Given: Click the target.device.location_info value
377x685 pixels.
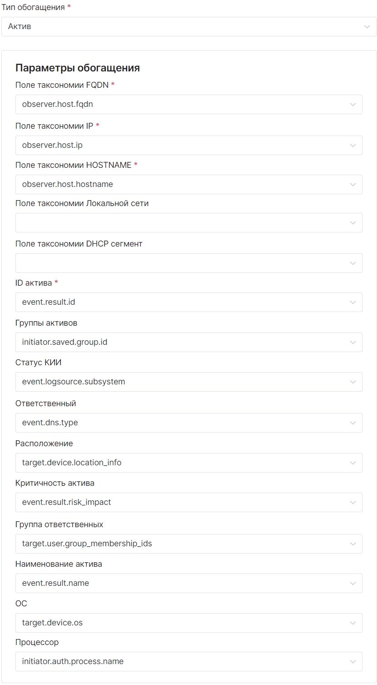Looking at the screenshot, I should point(72,463).
